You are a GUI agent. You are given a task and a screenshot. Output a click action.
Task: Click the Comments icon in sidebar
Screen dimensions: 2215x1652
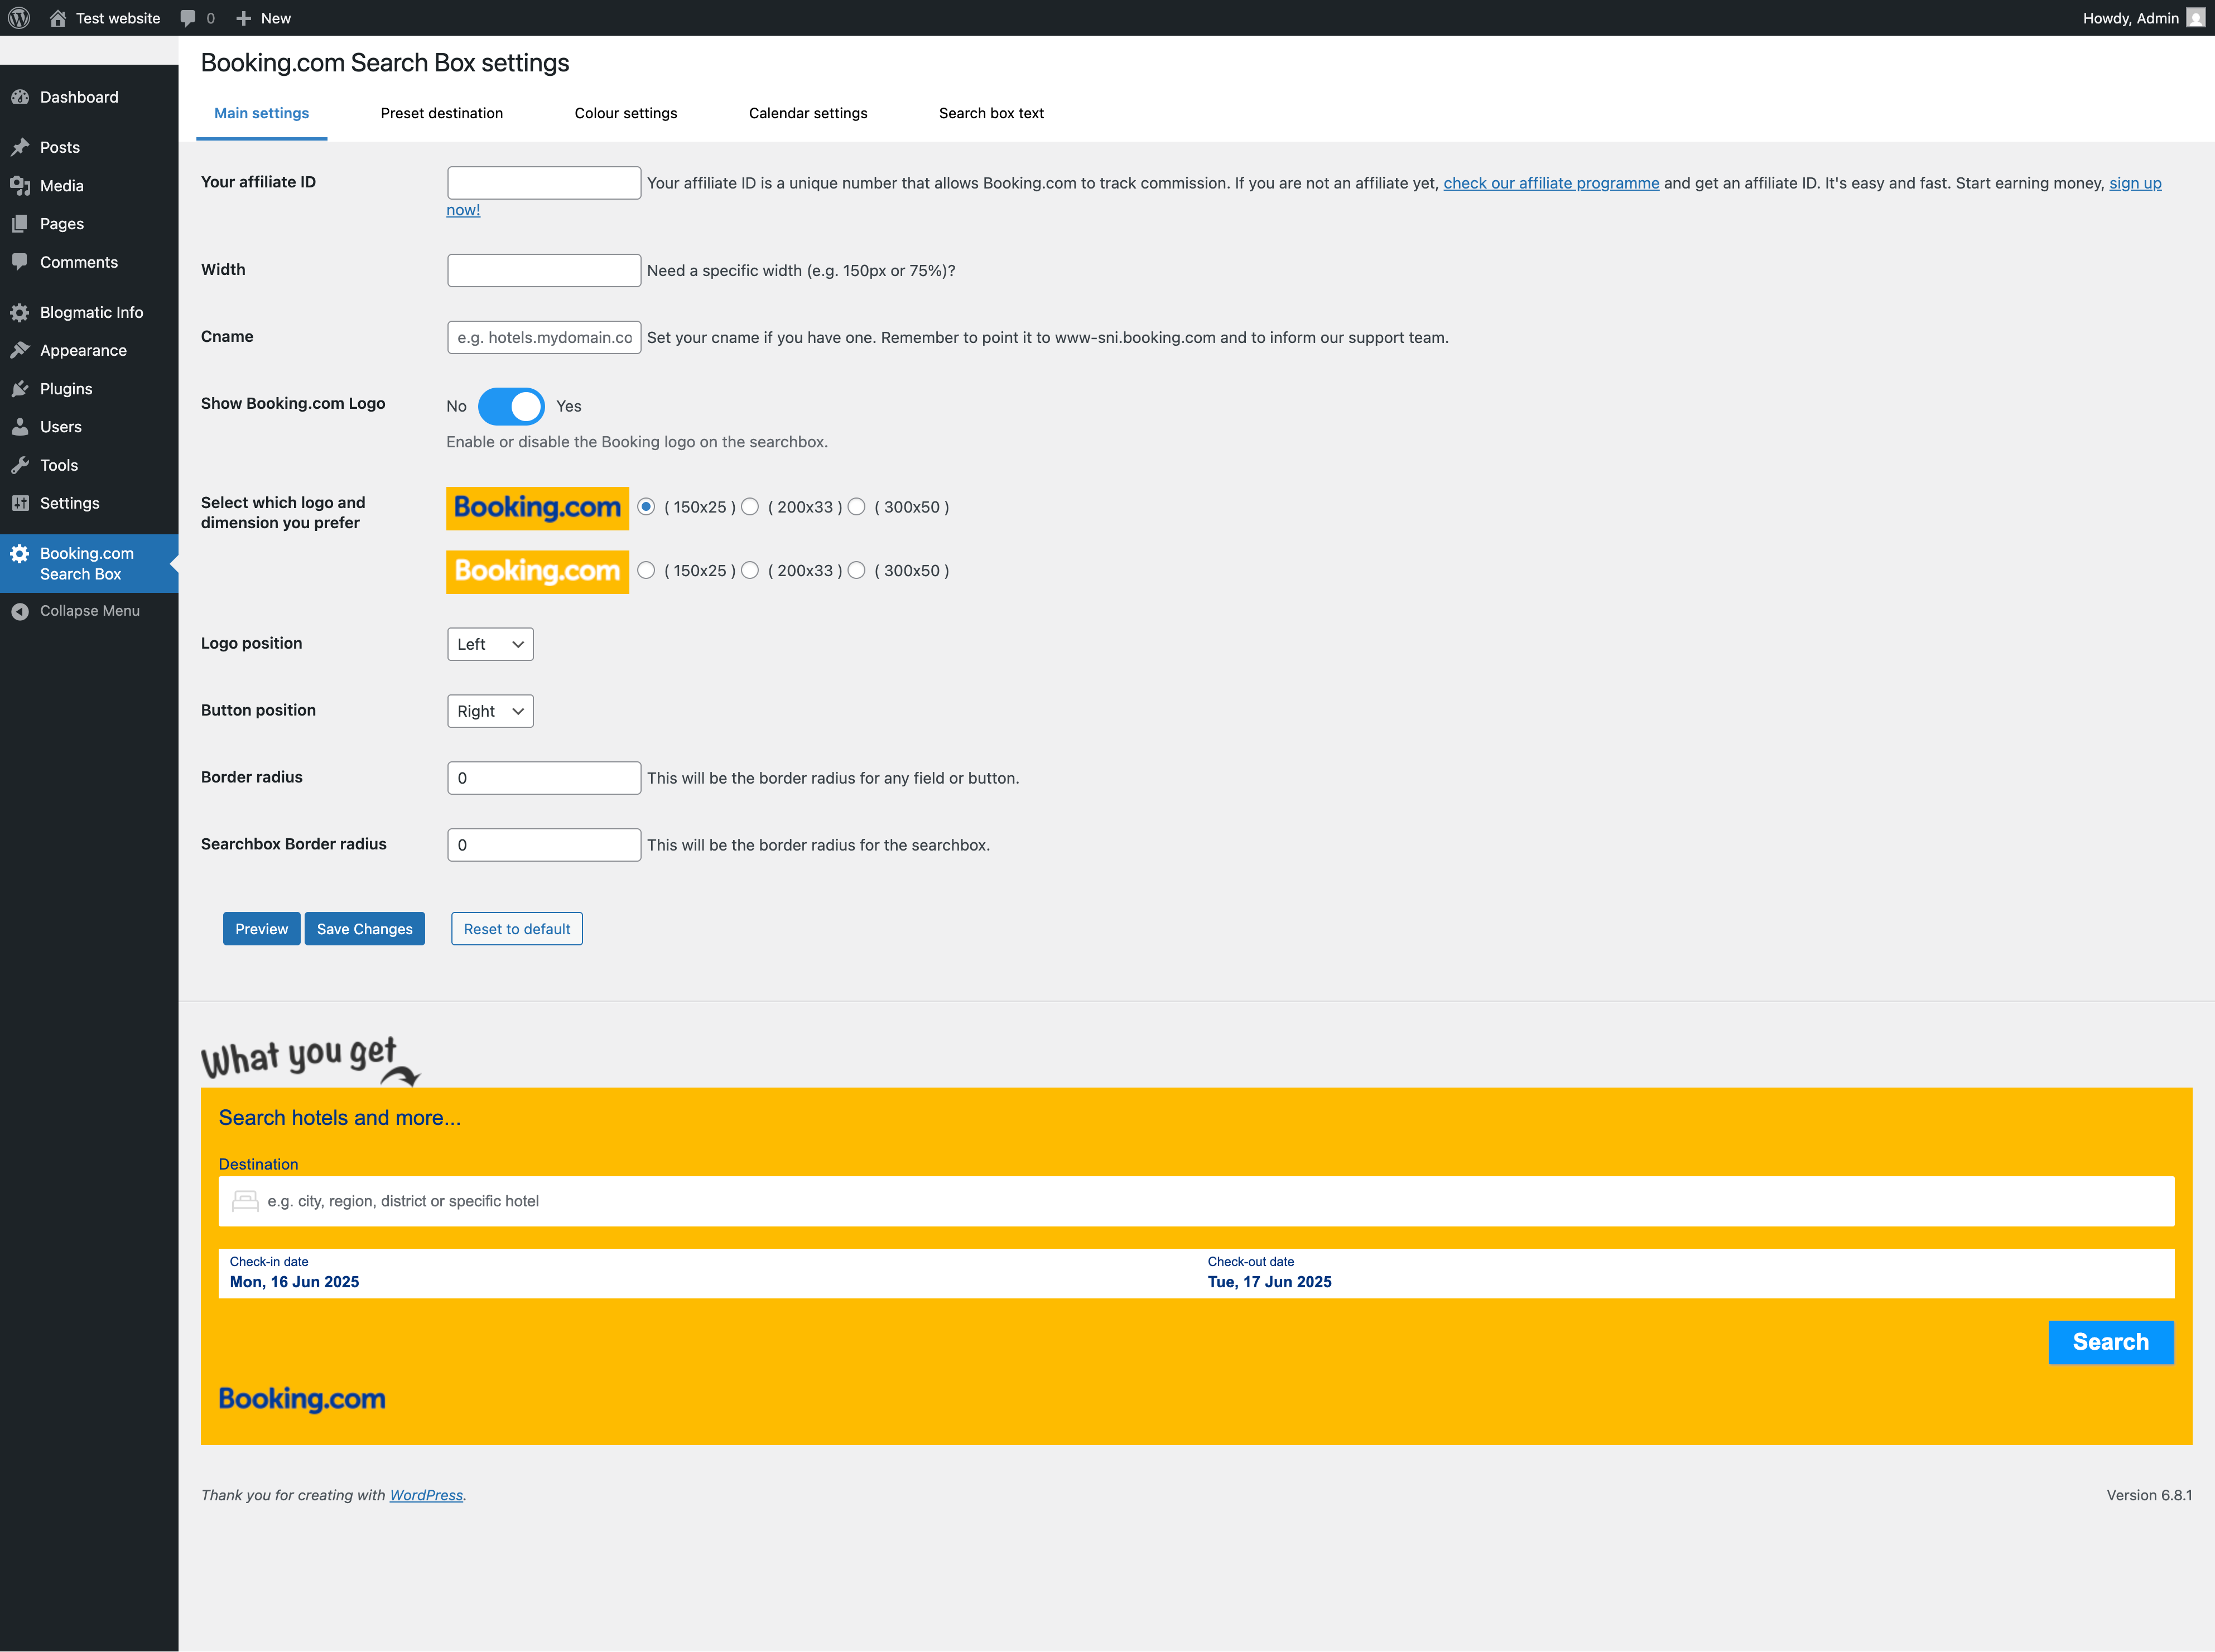20,262
